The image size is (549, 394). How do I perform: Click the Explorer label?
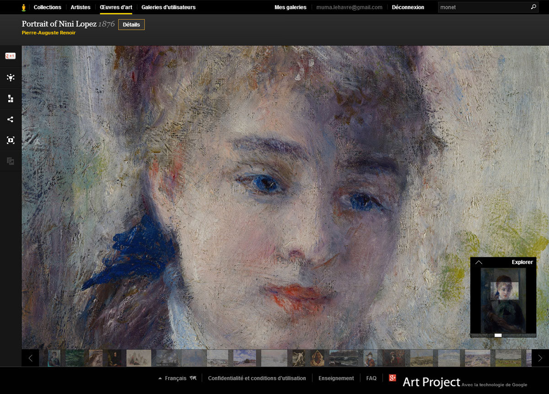pos(522,262)
